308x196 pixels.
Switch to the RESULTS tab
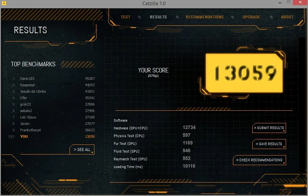click(158, 17)
